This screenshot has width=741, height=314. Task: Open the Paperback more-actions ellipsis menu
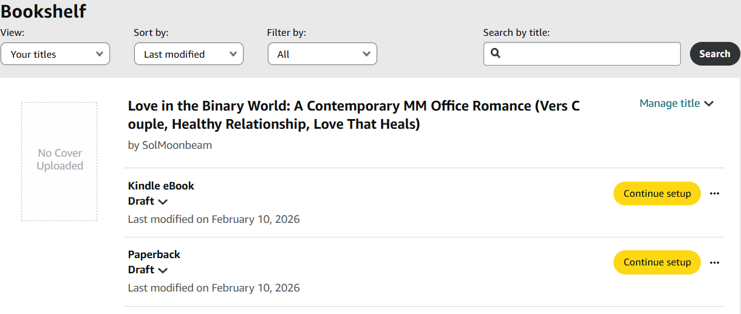tap(714, 263)
